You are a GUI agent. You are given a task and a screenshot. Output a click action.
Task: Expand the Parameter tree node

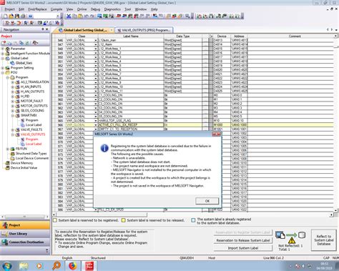tap(3, 49)
